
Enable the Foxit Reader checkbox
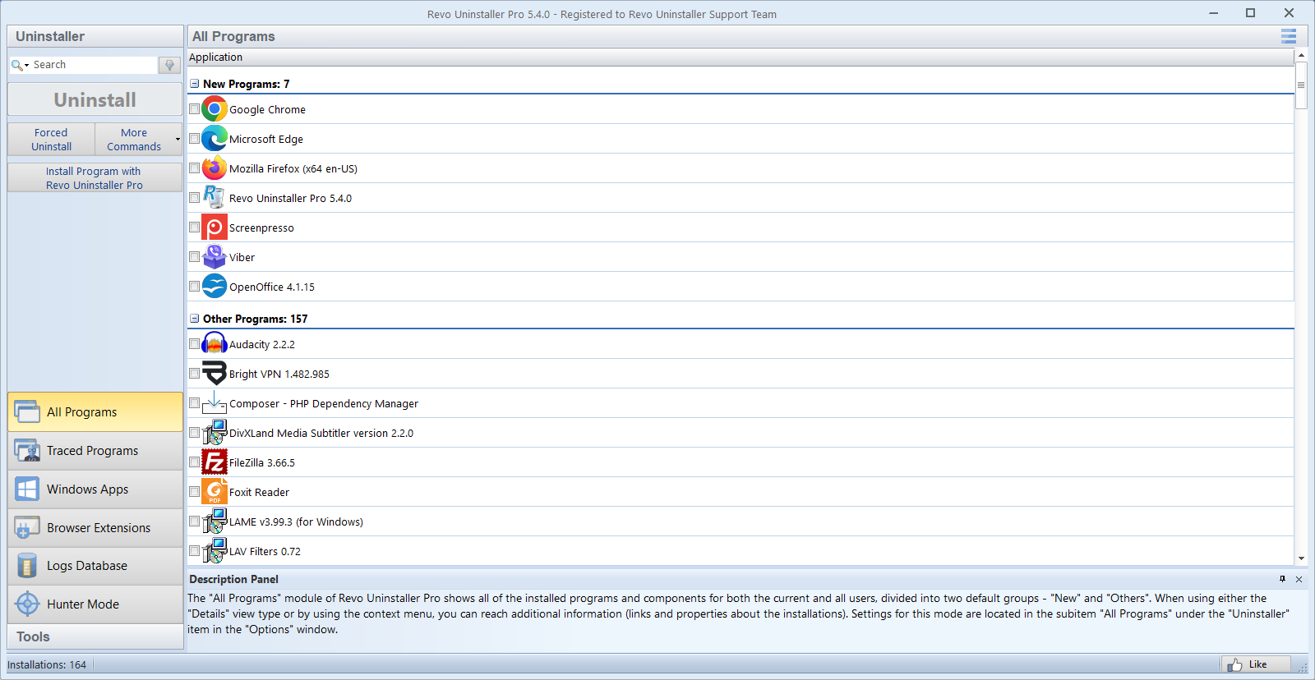pos(195,492)
